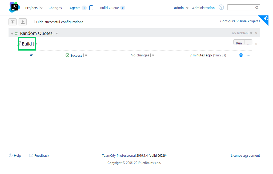Open the admin profile link
This screenshot has width=273, height=174.
click(x=179, y=8)
